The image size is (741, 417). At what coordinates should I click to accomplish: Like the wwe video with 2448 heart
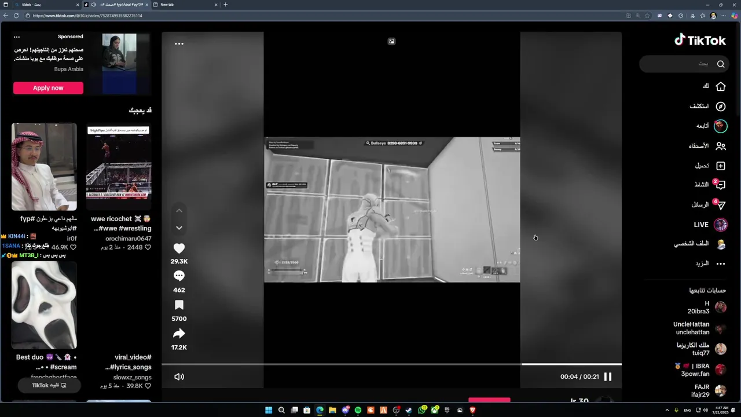pos(148,247)
